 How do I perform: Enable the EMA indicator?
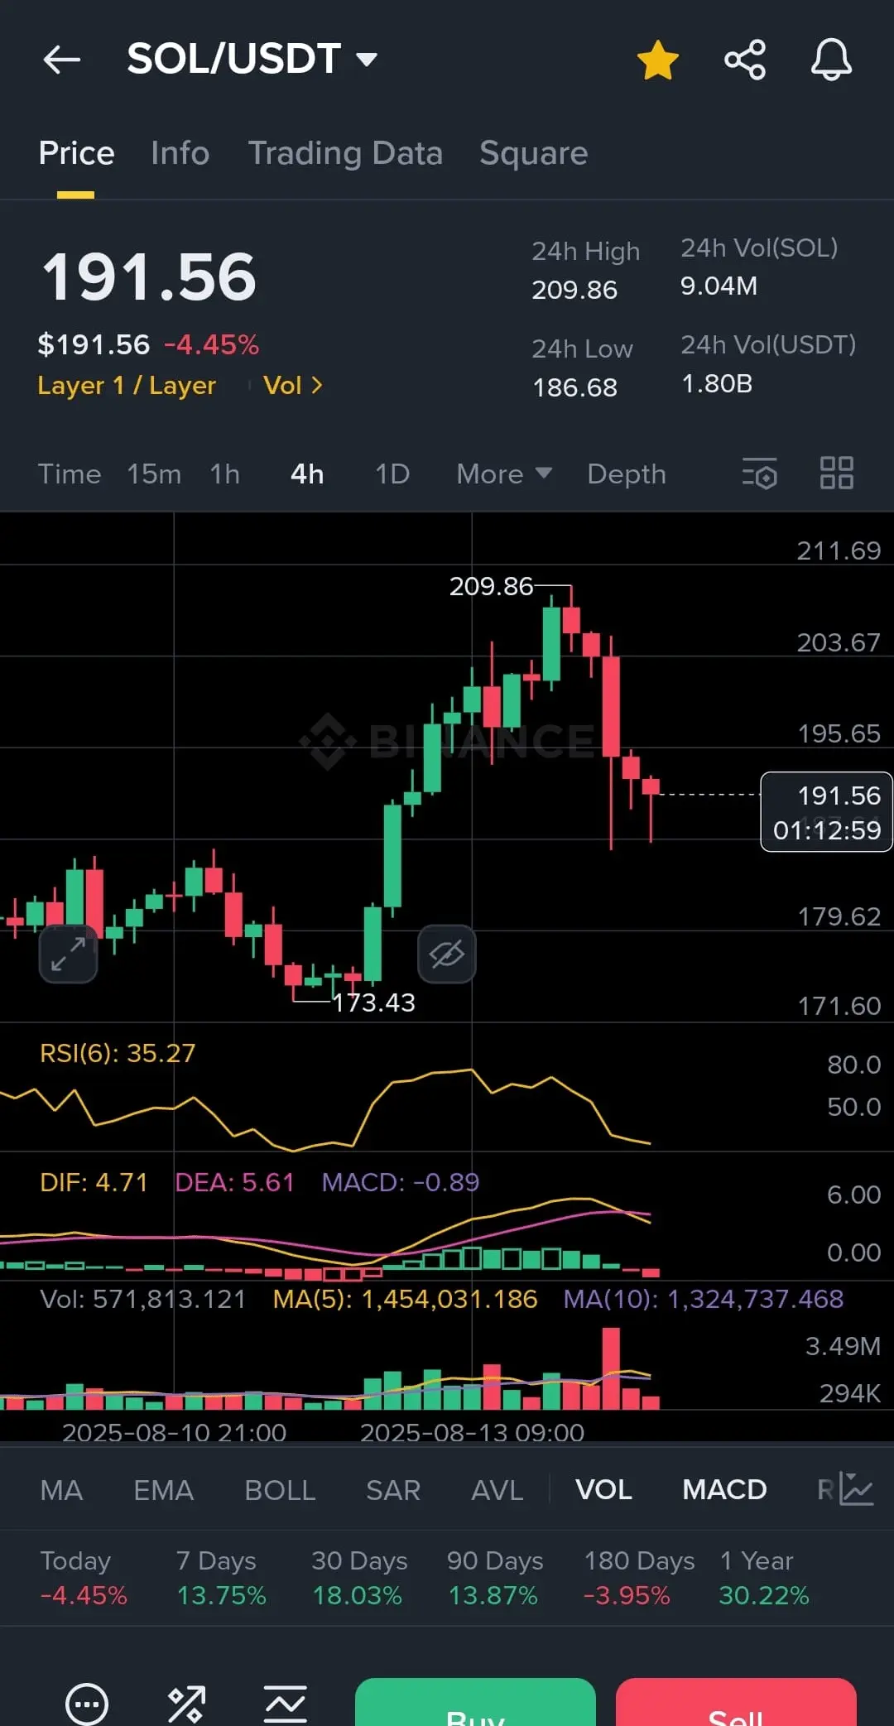point(164,1490)
